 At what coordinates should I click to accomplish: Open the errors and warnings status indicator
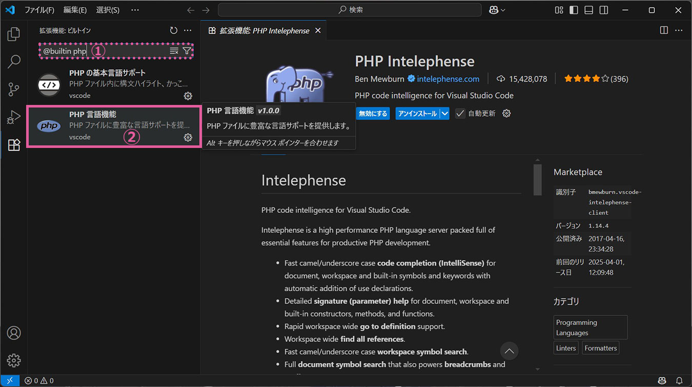[x=39, y=381]
